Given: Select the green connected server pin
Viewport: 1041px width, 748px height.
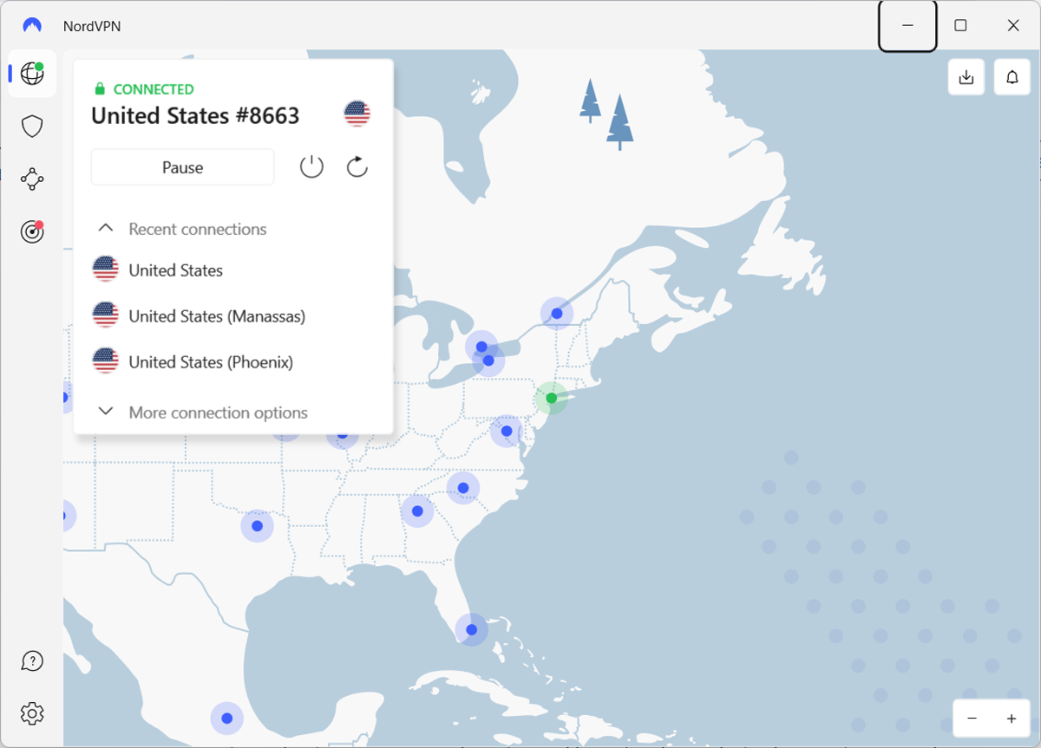Looking at the screenshot, I should [551, 398].
